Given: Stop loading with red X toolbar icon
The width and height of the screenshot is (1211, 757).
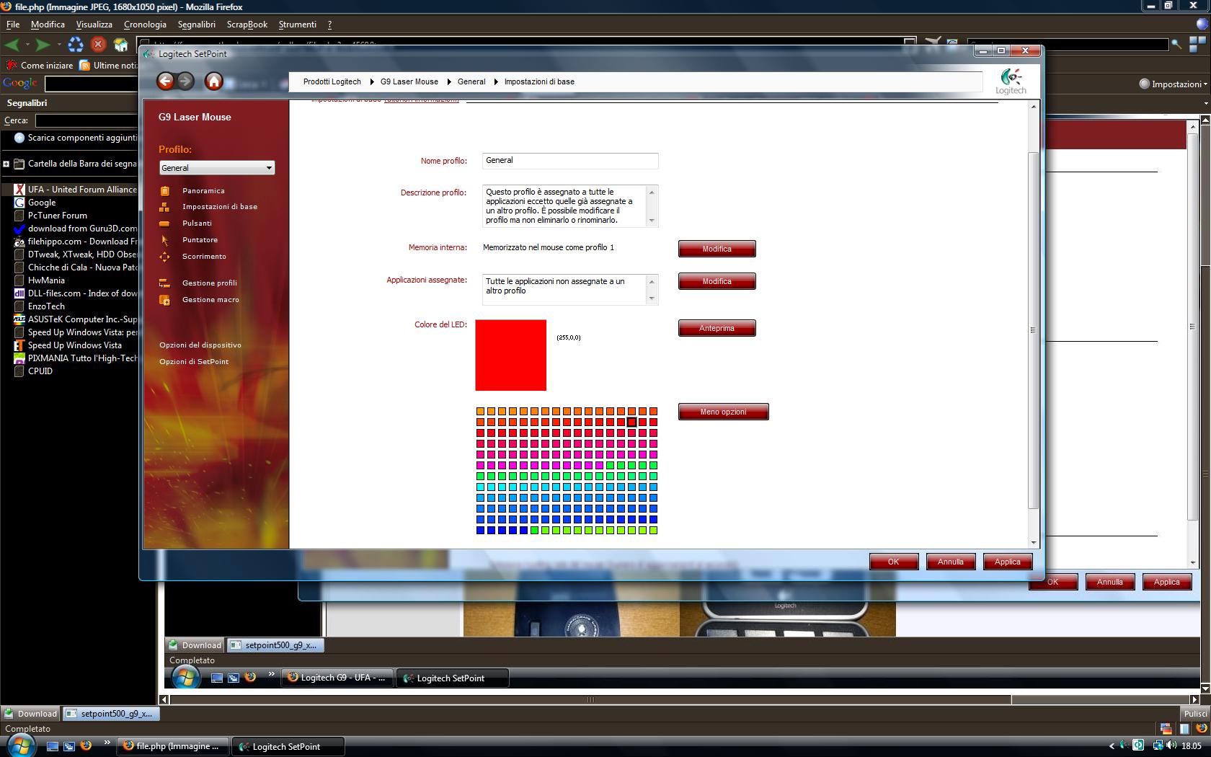Looking at the screenshot, I should tap(99, 45).
